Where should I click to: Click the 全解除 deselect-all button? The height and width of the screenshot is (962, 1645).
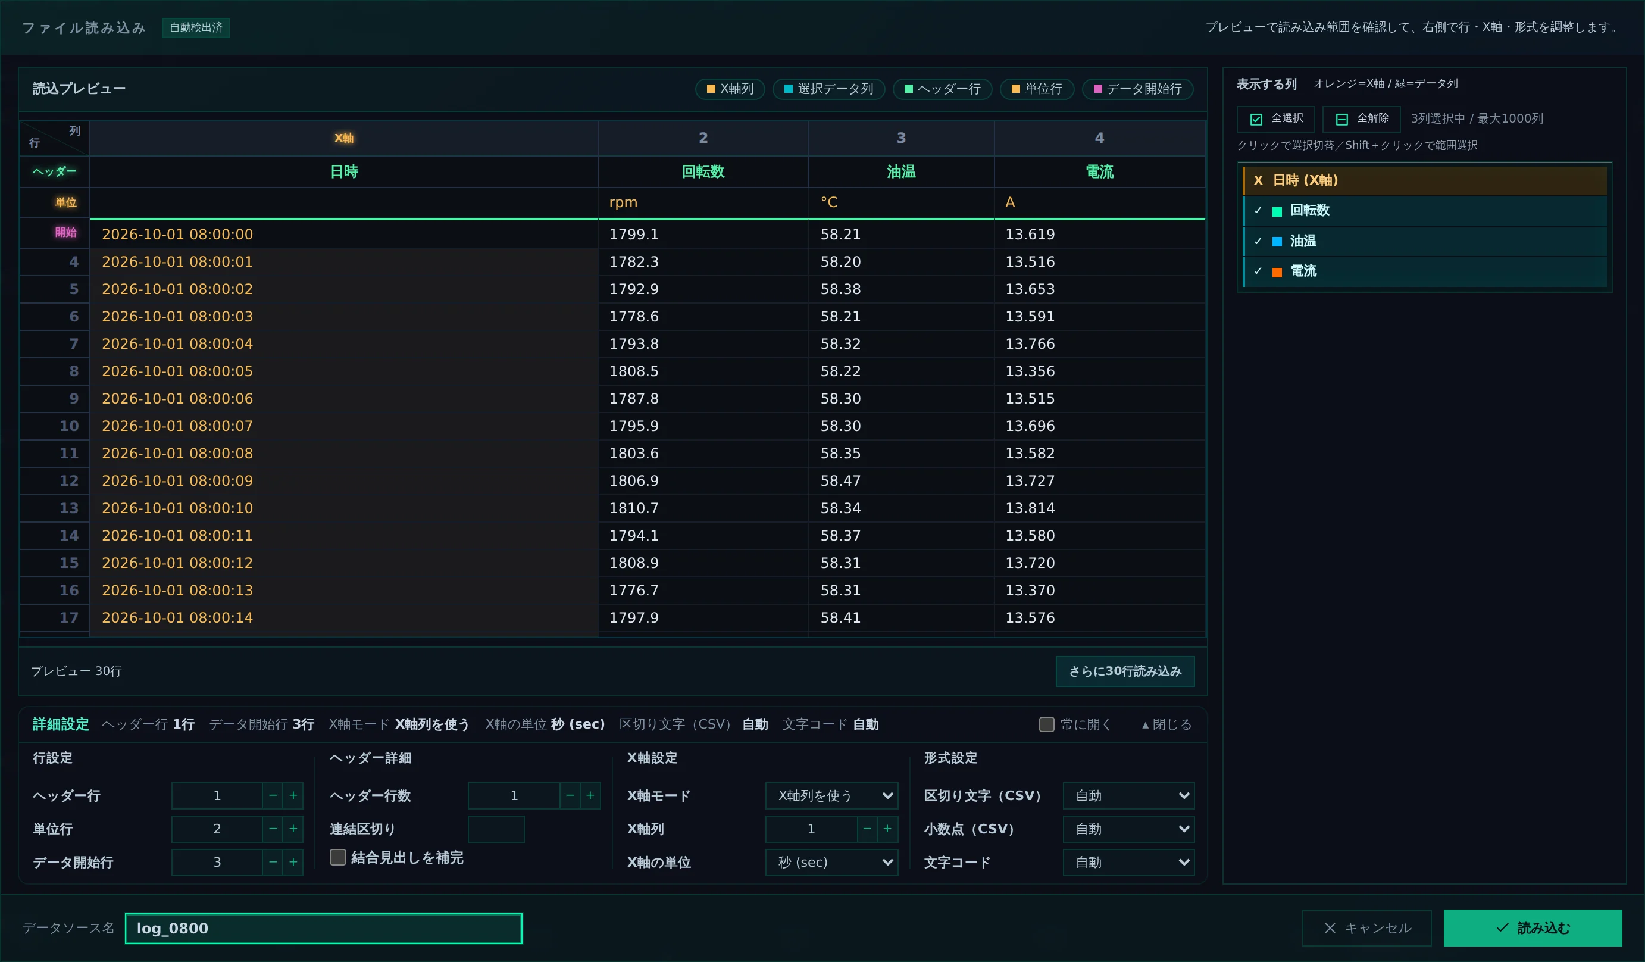(1361, 119)
